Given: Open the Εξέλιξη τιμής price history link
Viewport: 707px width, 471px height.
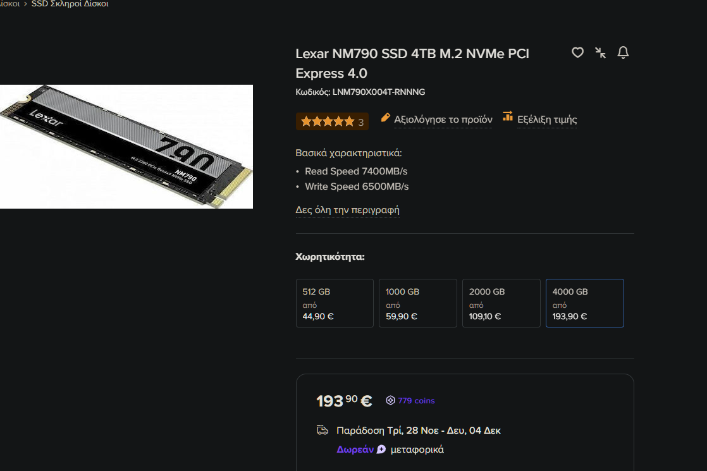Looking at the screenshot, I should point(546,119).
